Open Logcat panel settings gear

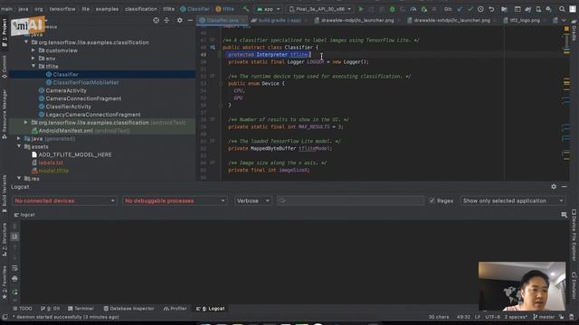[554, 187]
